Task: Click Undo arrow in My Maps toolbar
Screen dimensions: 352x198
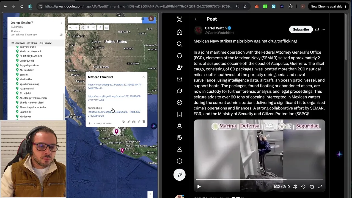Action: point(70,28)
